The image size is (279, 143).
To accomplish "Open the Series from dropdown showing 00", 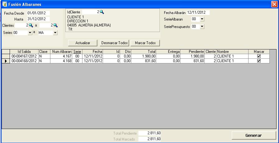I will [30, 33].
